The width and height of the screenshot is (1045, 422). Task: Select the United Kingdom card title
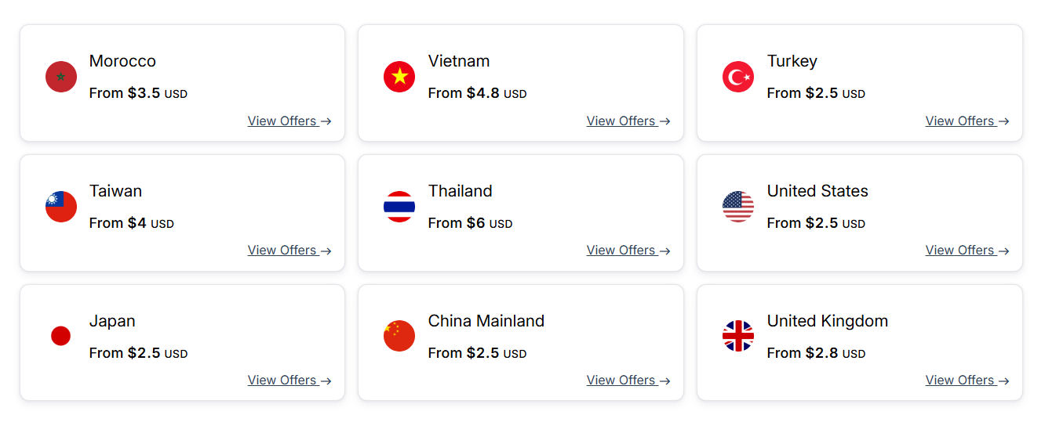point(828,321)
